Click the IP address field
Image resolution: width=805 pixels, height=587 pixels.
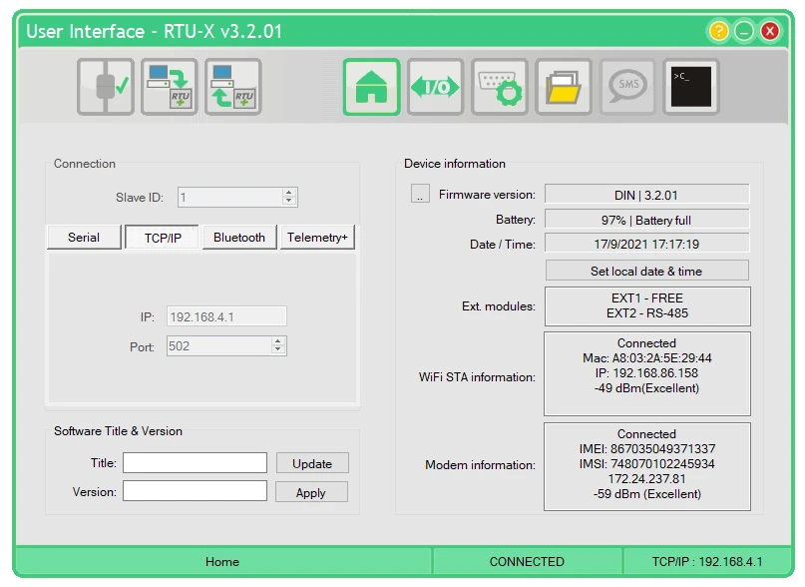[226, 316]
